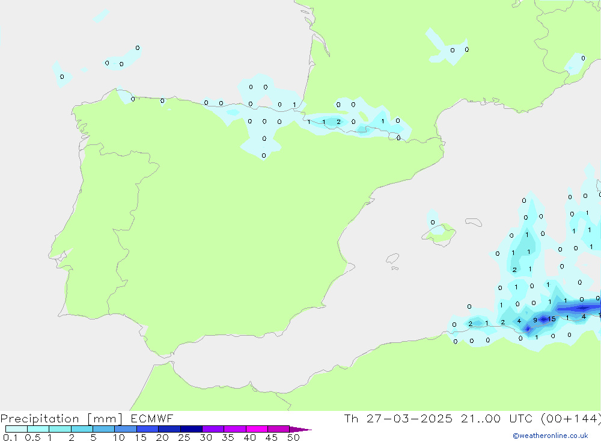Click the '35' legend scale label
Viewport: 601px width, 441px height.
point(228,437)
